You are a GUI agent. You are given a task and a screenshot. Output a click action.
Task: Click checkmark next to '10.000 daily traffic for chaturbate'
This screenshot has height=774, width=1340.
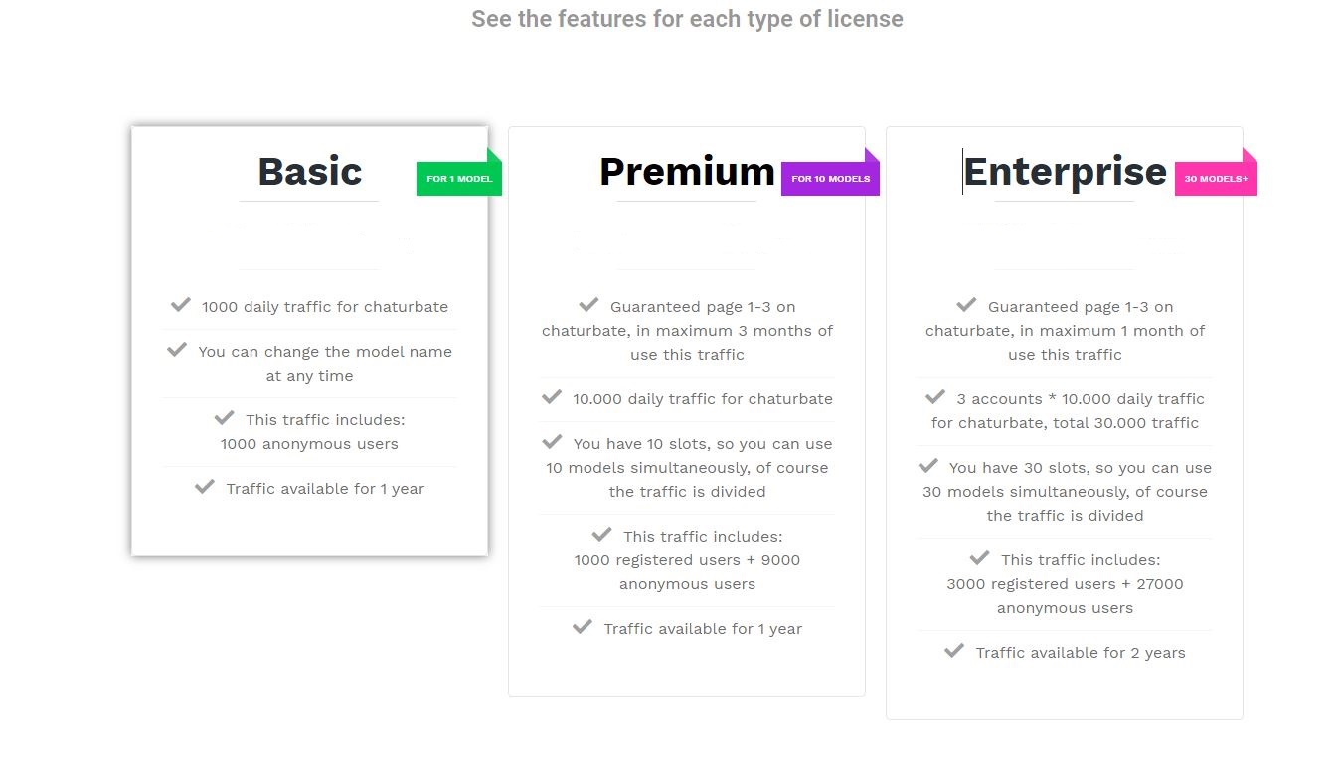[x=552, y=397]
